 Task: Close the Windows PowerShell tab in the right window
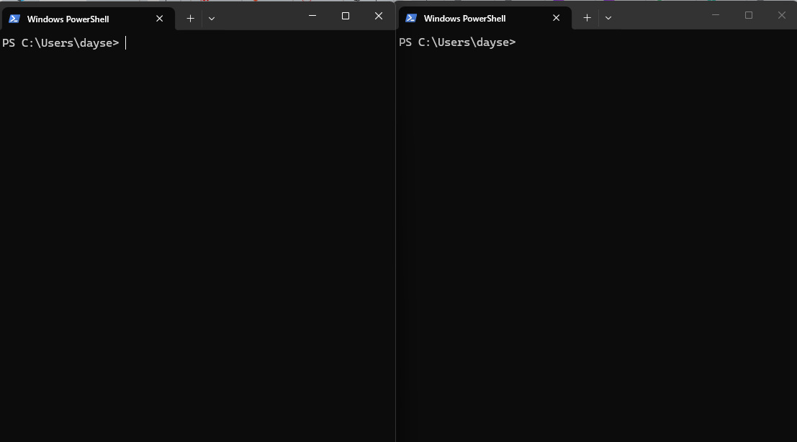click(x=556, y=18)
